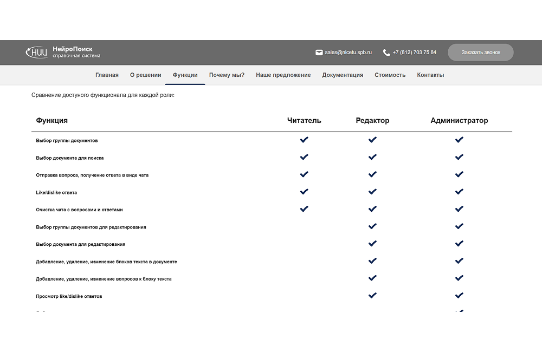Image resolution: width=542 pixels, height=352 pixels.
Task: Click the НИЦ НейроПоиск logo icon
Action: tap(37, 53)
